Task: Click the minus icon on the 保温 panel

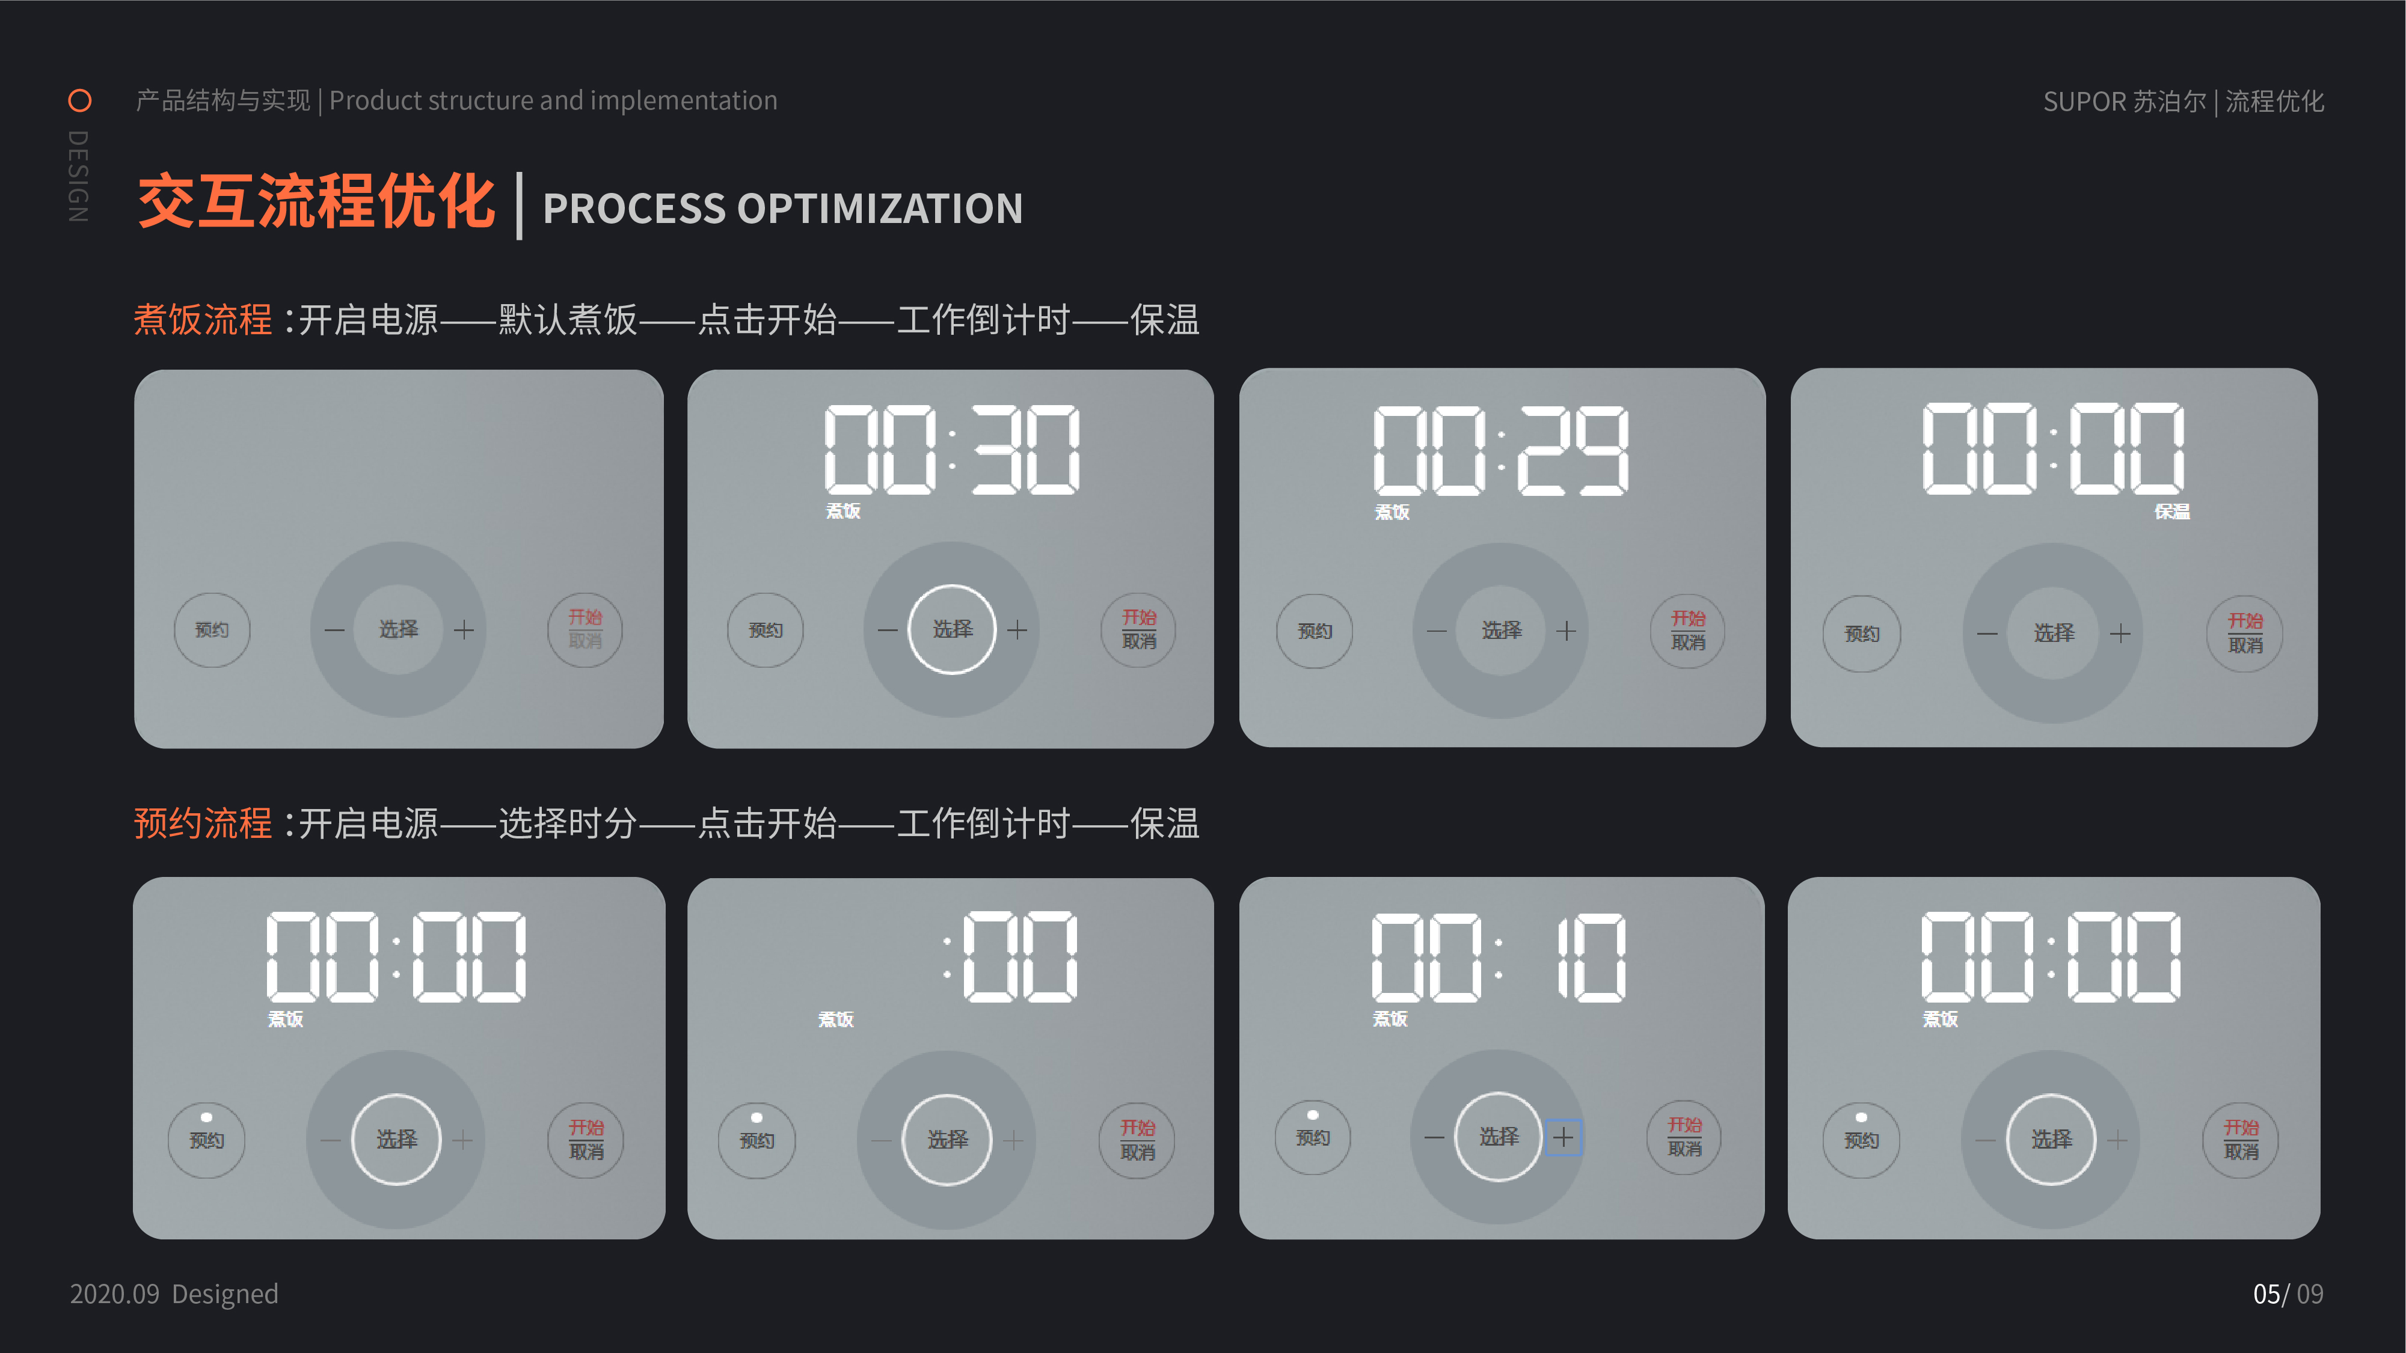Action: click(x=1987, y=634)
